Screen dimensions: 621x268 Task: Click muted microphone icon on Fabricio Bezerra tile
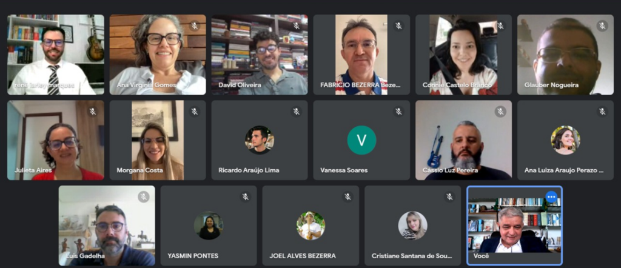tap(398, 26)
